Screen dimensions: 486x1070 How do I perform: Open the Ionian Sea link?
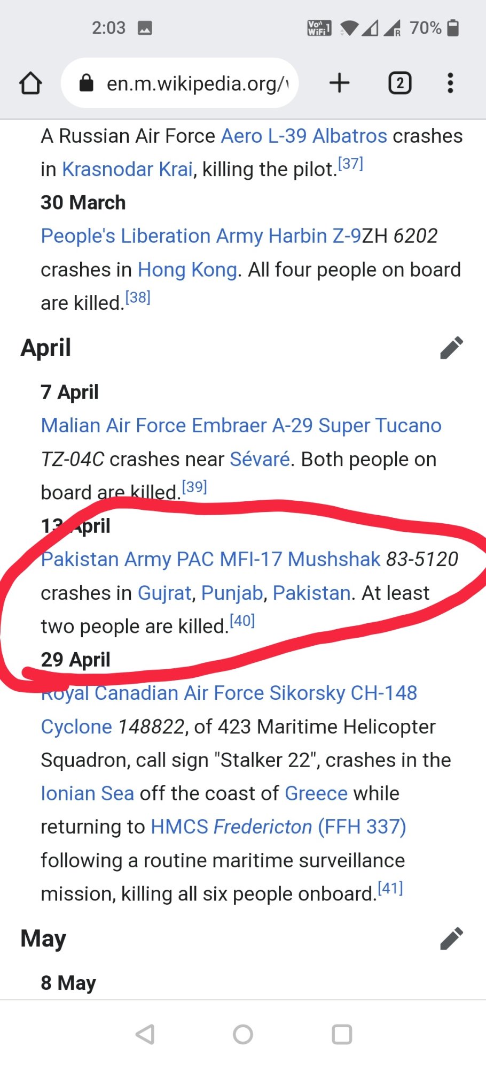pyautogui.click(x=88, y=793)
